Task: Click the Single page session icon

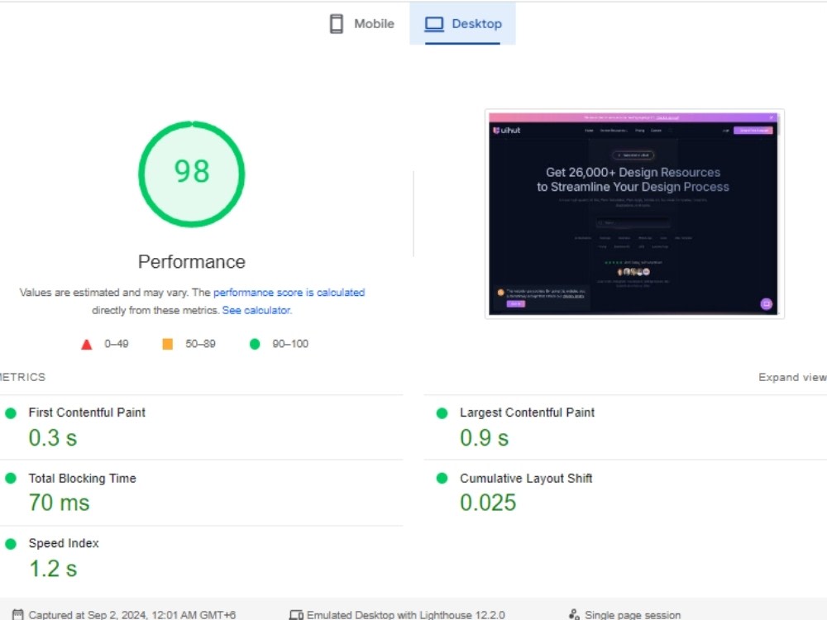Action: pyautogui.click(x=575, y=614)
